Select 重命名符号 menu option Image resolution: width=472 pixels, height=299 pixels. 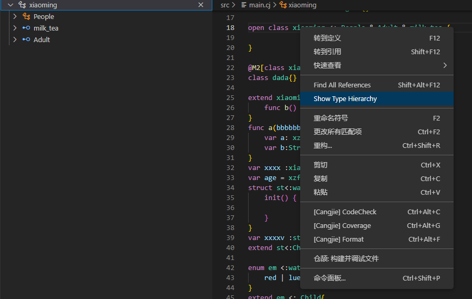(x=331, y=118)
